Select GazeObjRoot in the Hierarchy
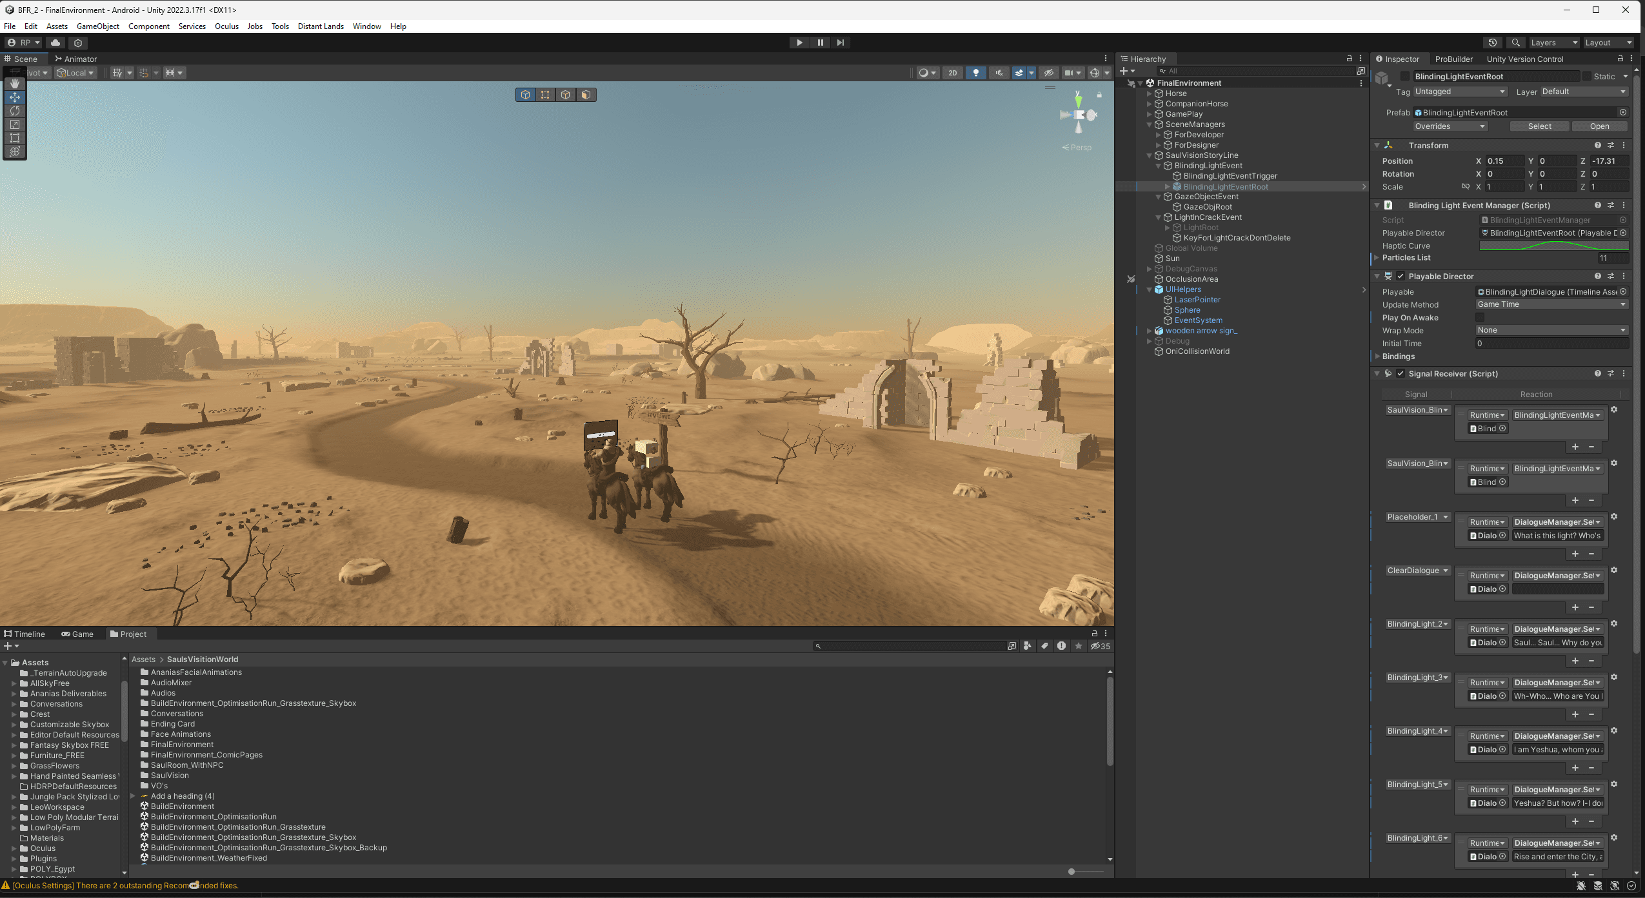1645x898 pixels. pos(1207,207)
